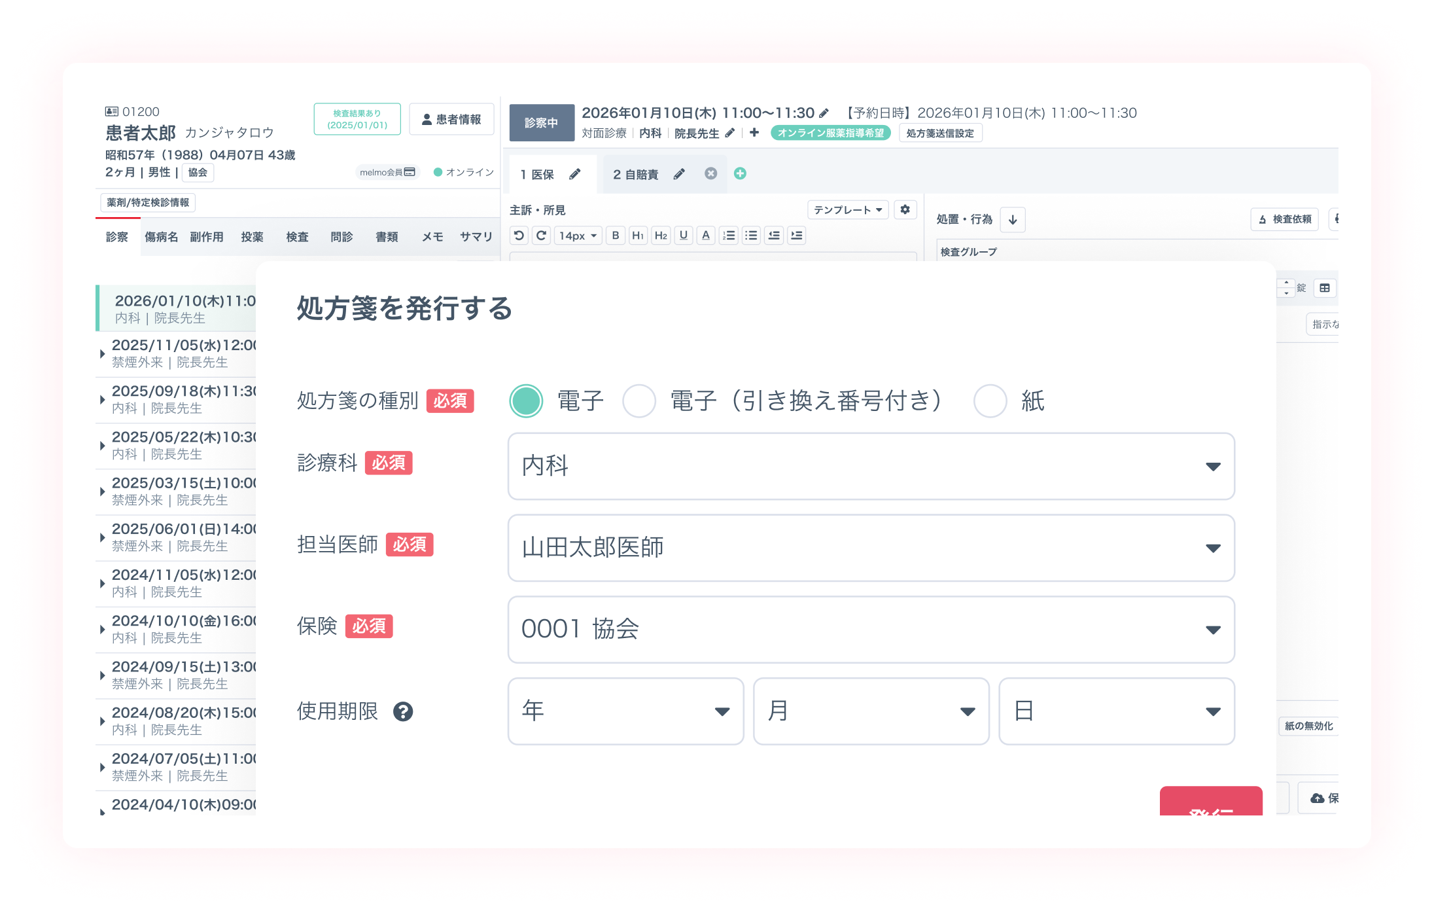This screenshot has height=911, width=1434.
Task: Open 担当医師 dropdown showing 山田太郎医師
Action: coord(871,548)
